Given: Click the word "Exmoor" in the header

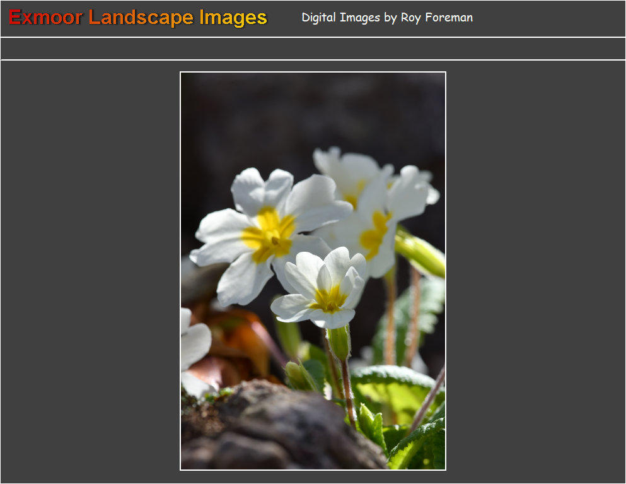Looking at the screenshot, I should [45, 18].
